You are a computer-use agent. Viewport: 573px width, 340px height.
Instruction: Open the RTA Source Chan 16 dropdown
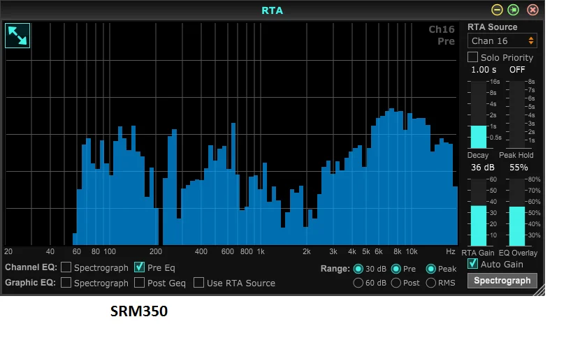(x=502, y=41)
